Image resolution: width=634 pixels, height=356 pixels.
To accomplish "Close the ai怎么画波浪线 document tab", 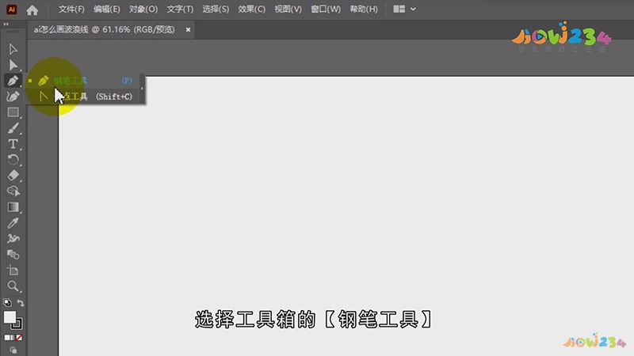I will pyautogui.click(x=188, y=29).
